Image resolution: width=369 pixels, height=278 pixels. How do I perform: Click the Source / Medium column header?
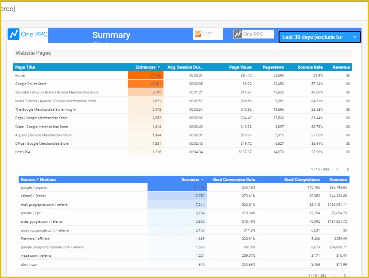[x=39, y=180]
